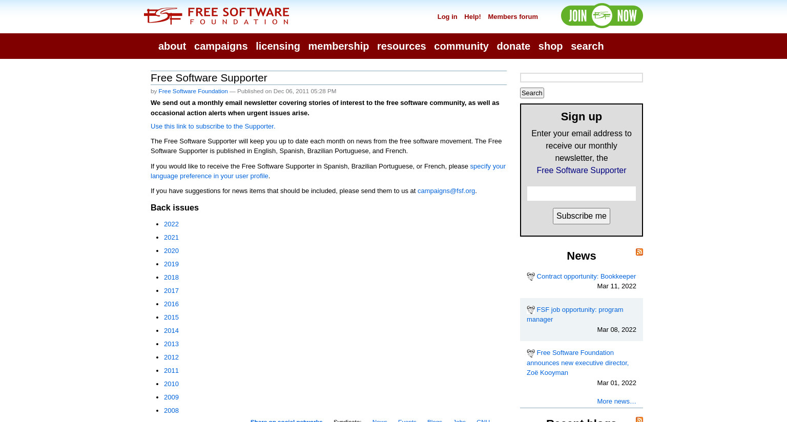This screenshot has height=422, width=787.
Task: Open 2012 back issues
Action: coord(171,357)
